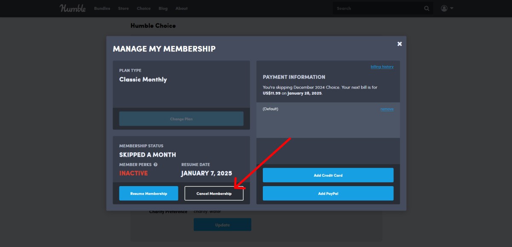Click the 'MEMBERSHIP STATUS' label
This screenshot has width=512, height=247.
pos(141,146)
